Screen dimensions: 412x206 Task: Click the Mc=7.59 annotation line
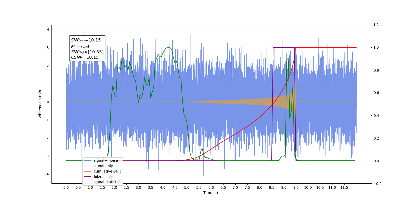pos(80,46)
